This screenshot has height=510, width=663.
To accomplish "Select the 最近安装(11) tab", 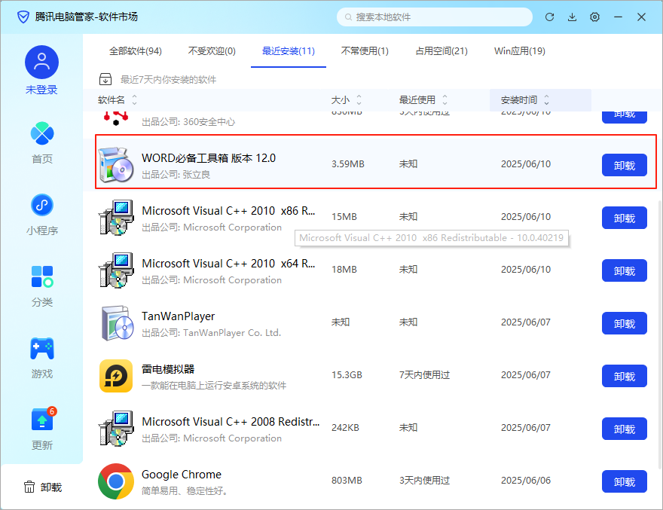I will (x=289, y=50).
